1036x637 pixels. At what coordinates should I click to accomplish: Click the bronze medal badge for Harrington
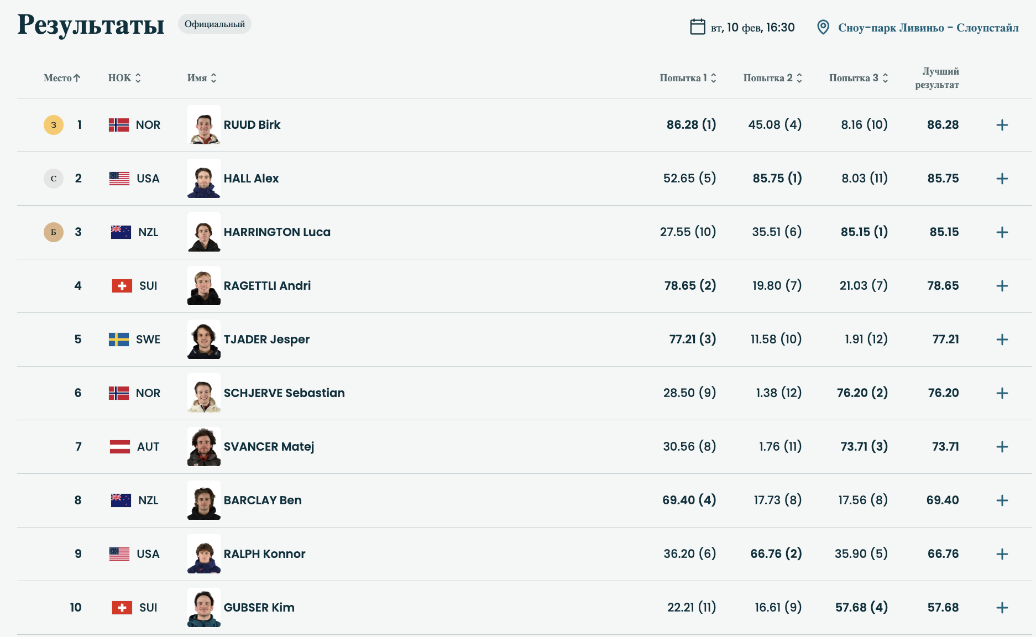(54, 232)
